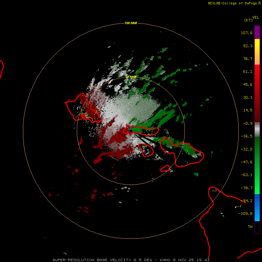
Task: Click the -63.1 velocity scale value
Action: (247, 175)
